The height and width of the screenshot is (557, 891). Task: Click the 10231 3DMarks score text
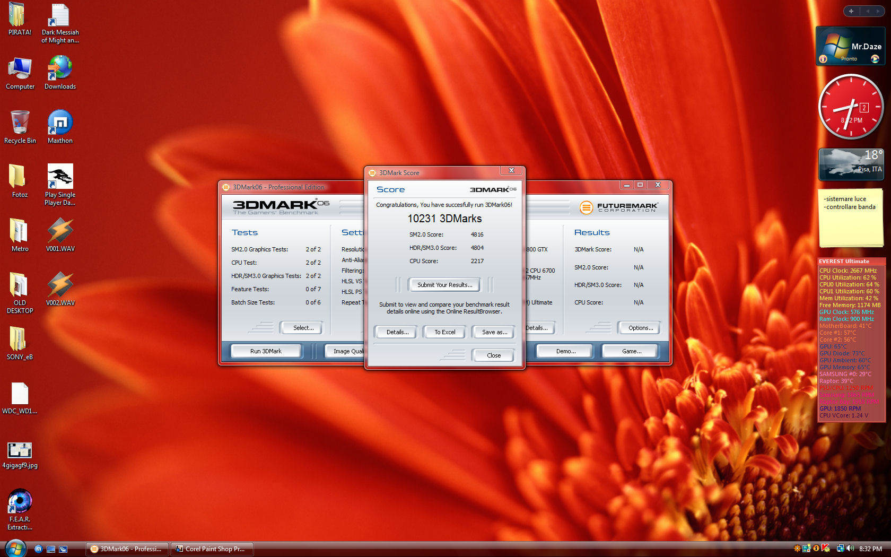444,219
